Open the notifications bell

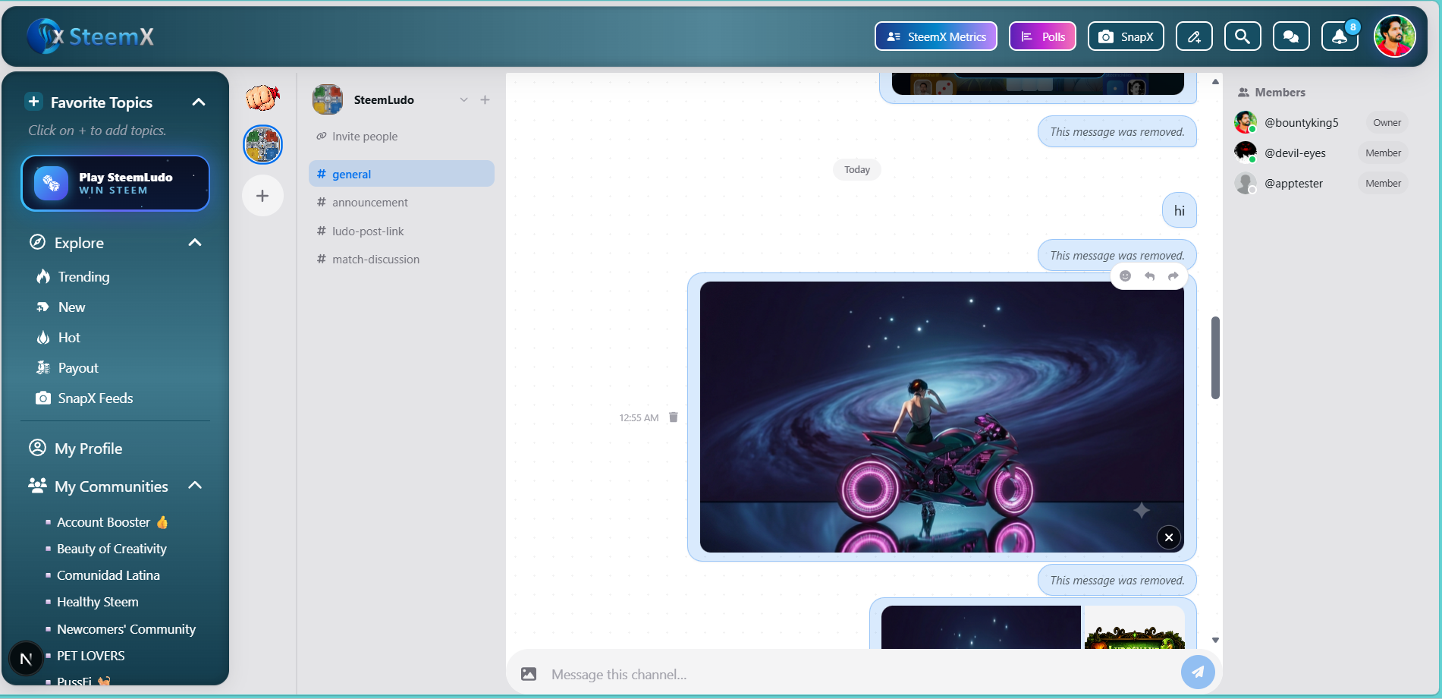coord(1340,36)
